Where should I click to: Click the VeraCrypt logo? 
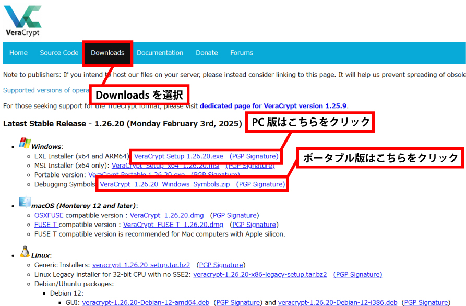(x=22, y=20)
